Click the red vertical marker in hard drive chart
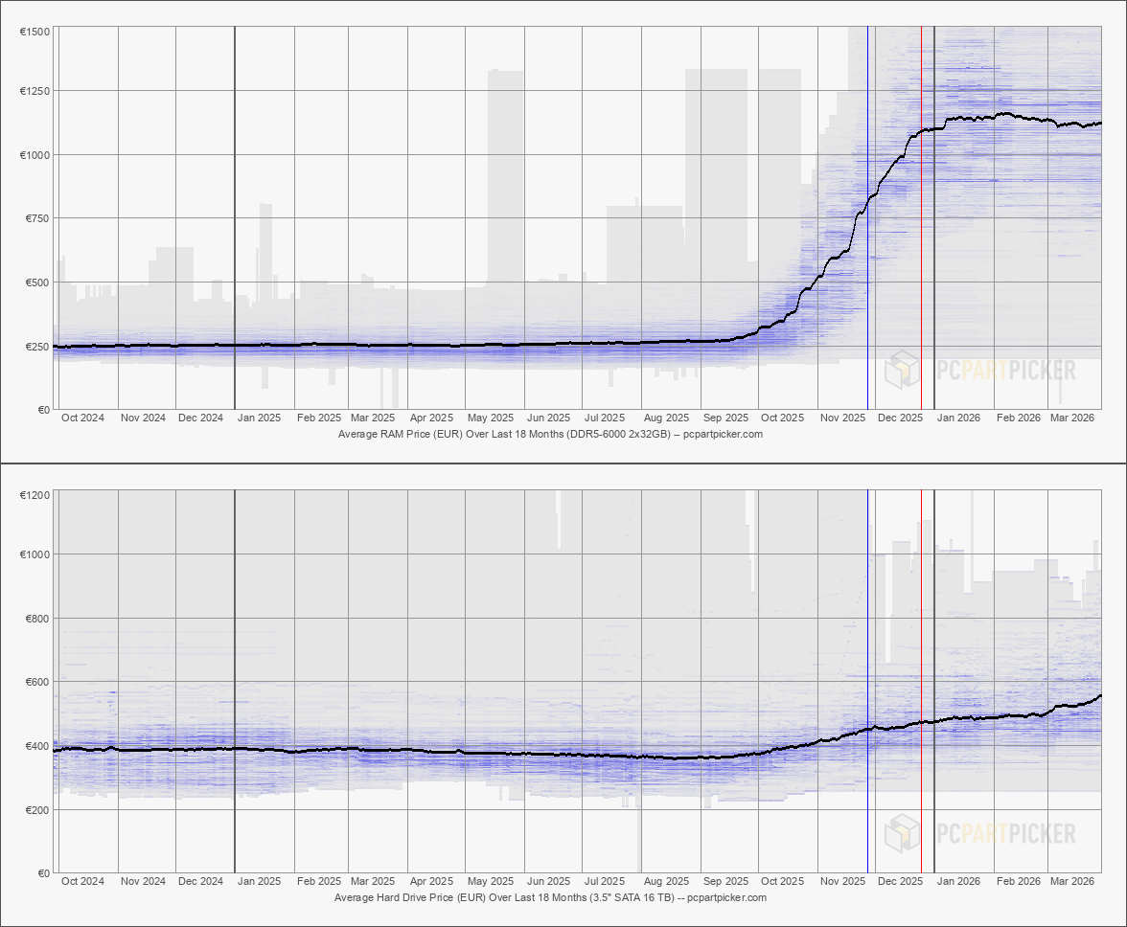The image size is (1127, 927). (x=922, y=682)
